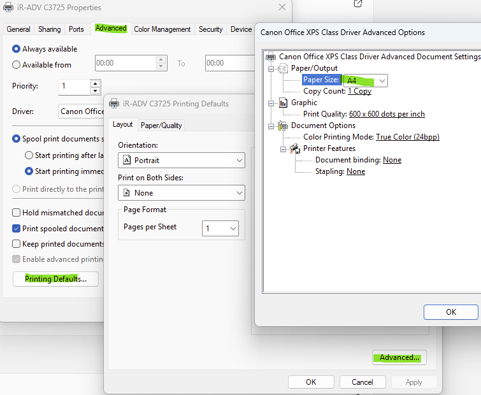Choose Start printing immediately option
481x395 pixels.
[29, 171]
